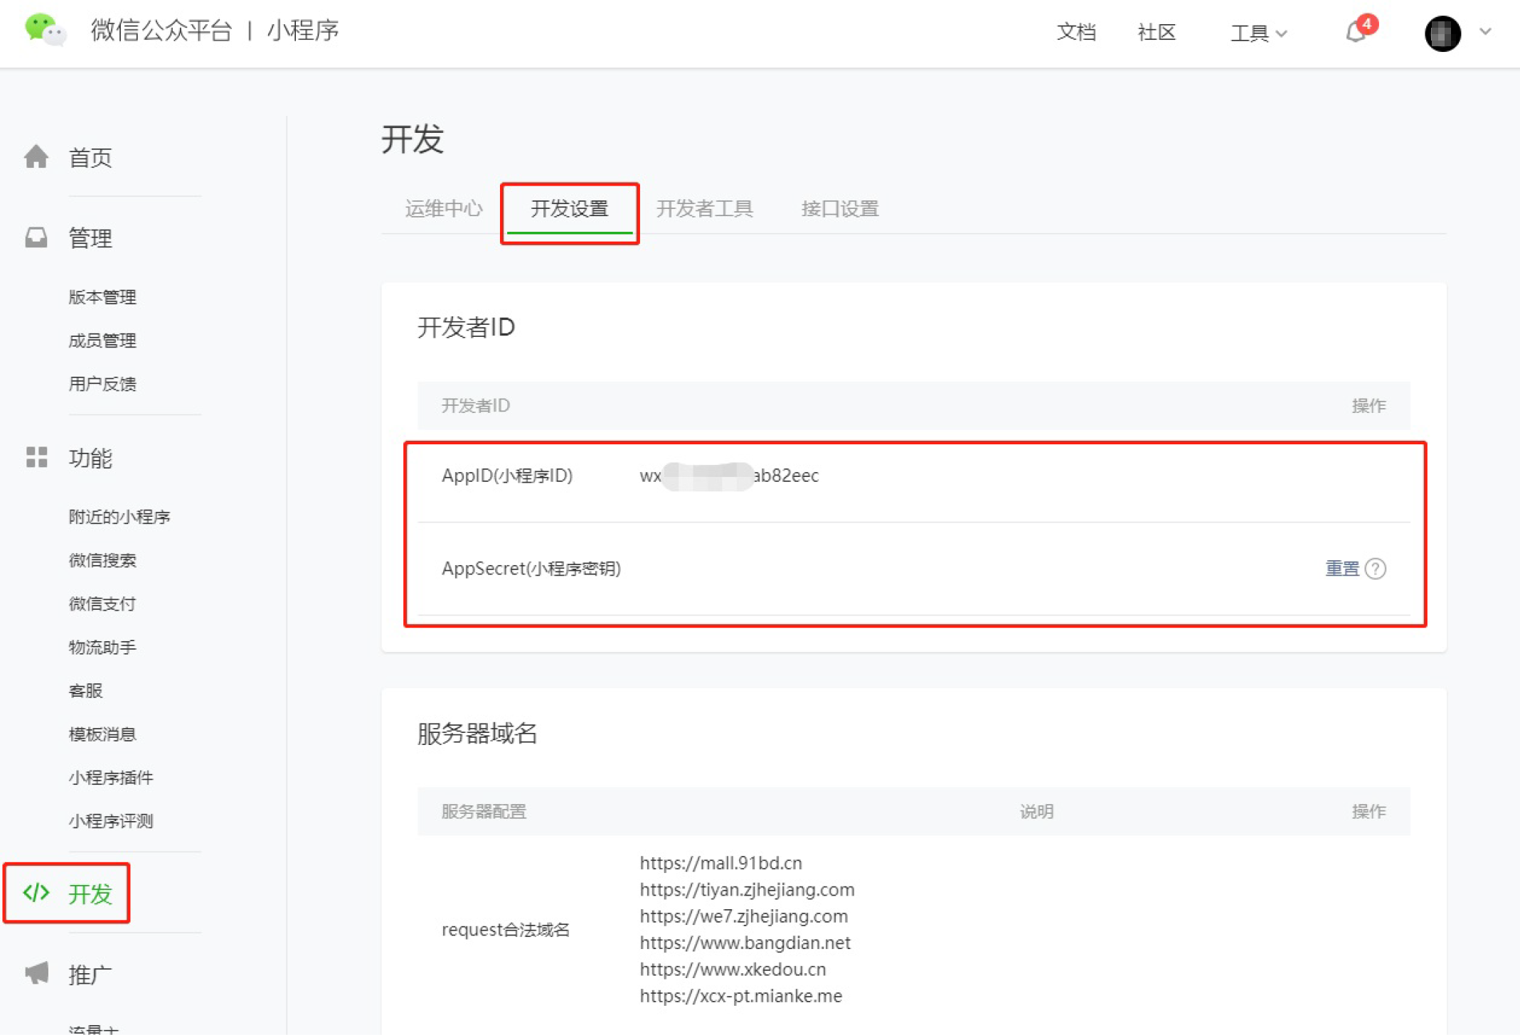Open 物流助手 in sidebar
This screenshot has height=1035, width=1520.
tap(102, 647)
